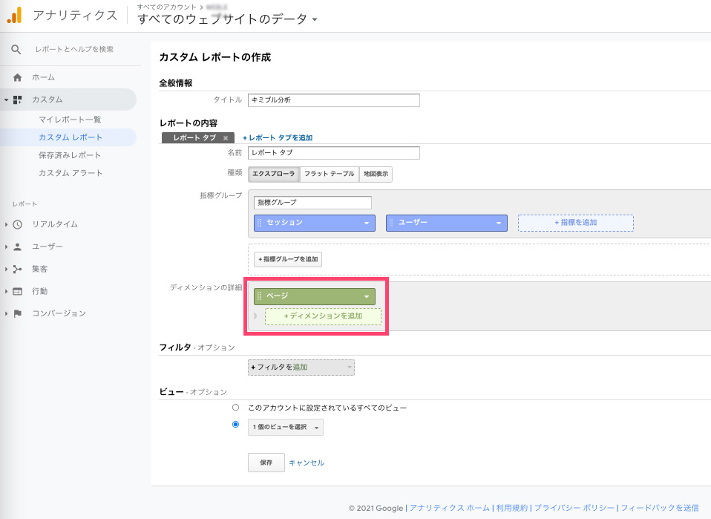Click the 名前 input field
The image size is (711, 519).
tap(334, 153)
